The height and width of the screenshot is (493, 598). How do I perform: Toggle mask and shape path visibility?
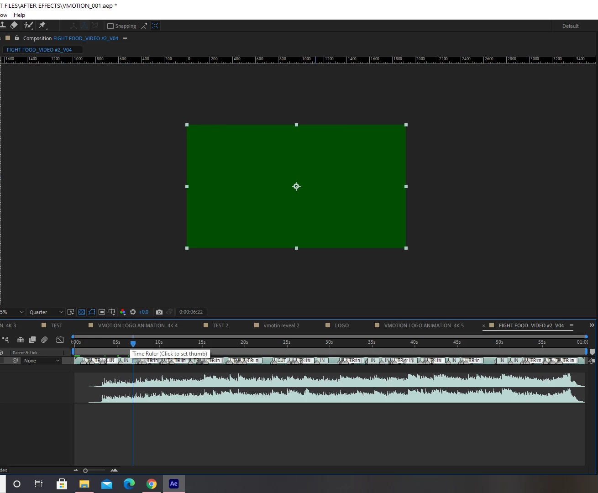[x=92, y=312]
